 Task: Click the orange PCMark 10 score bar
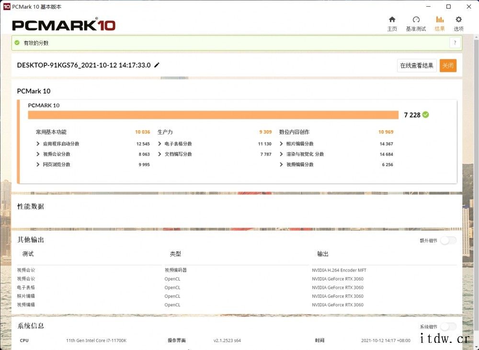213,115
